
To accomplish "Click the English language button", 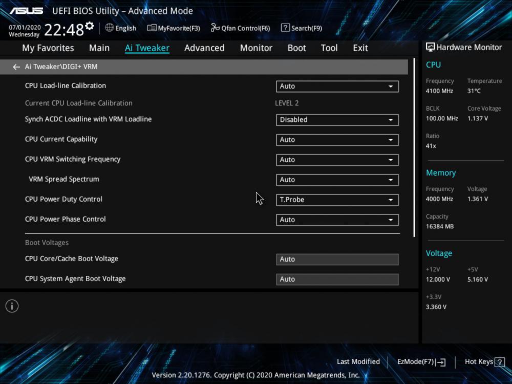I will pyautogui.click(x=121, y=28).
